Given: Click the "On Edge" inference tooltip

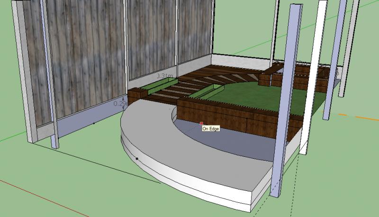Looking at the screenshot, I should click(x=211, y=128).
